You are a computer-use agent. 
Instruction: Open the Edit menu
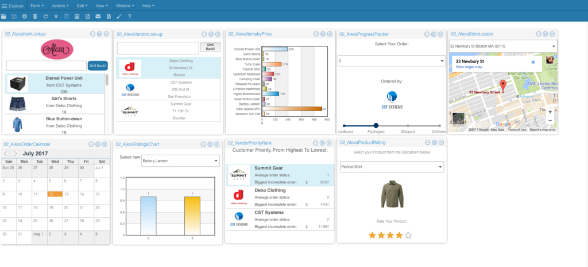click(x=82, y=6)
